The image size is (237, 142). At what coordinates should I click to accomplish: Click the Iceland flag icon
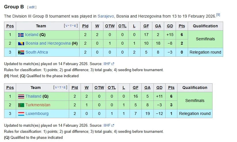tap(21, 35)
